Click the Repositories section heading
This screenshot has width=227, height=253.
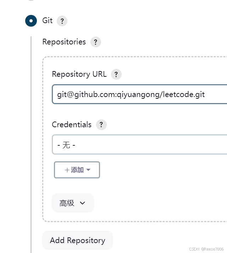[64, 42]
